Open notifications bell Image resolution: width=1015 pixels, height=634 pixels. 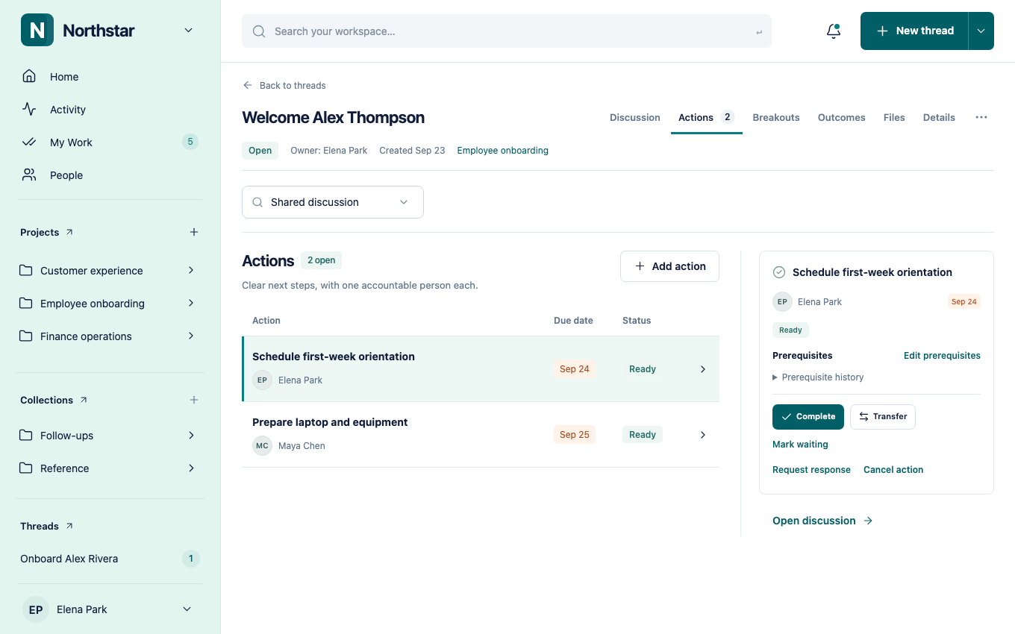coord(834,31)
